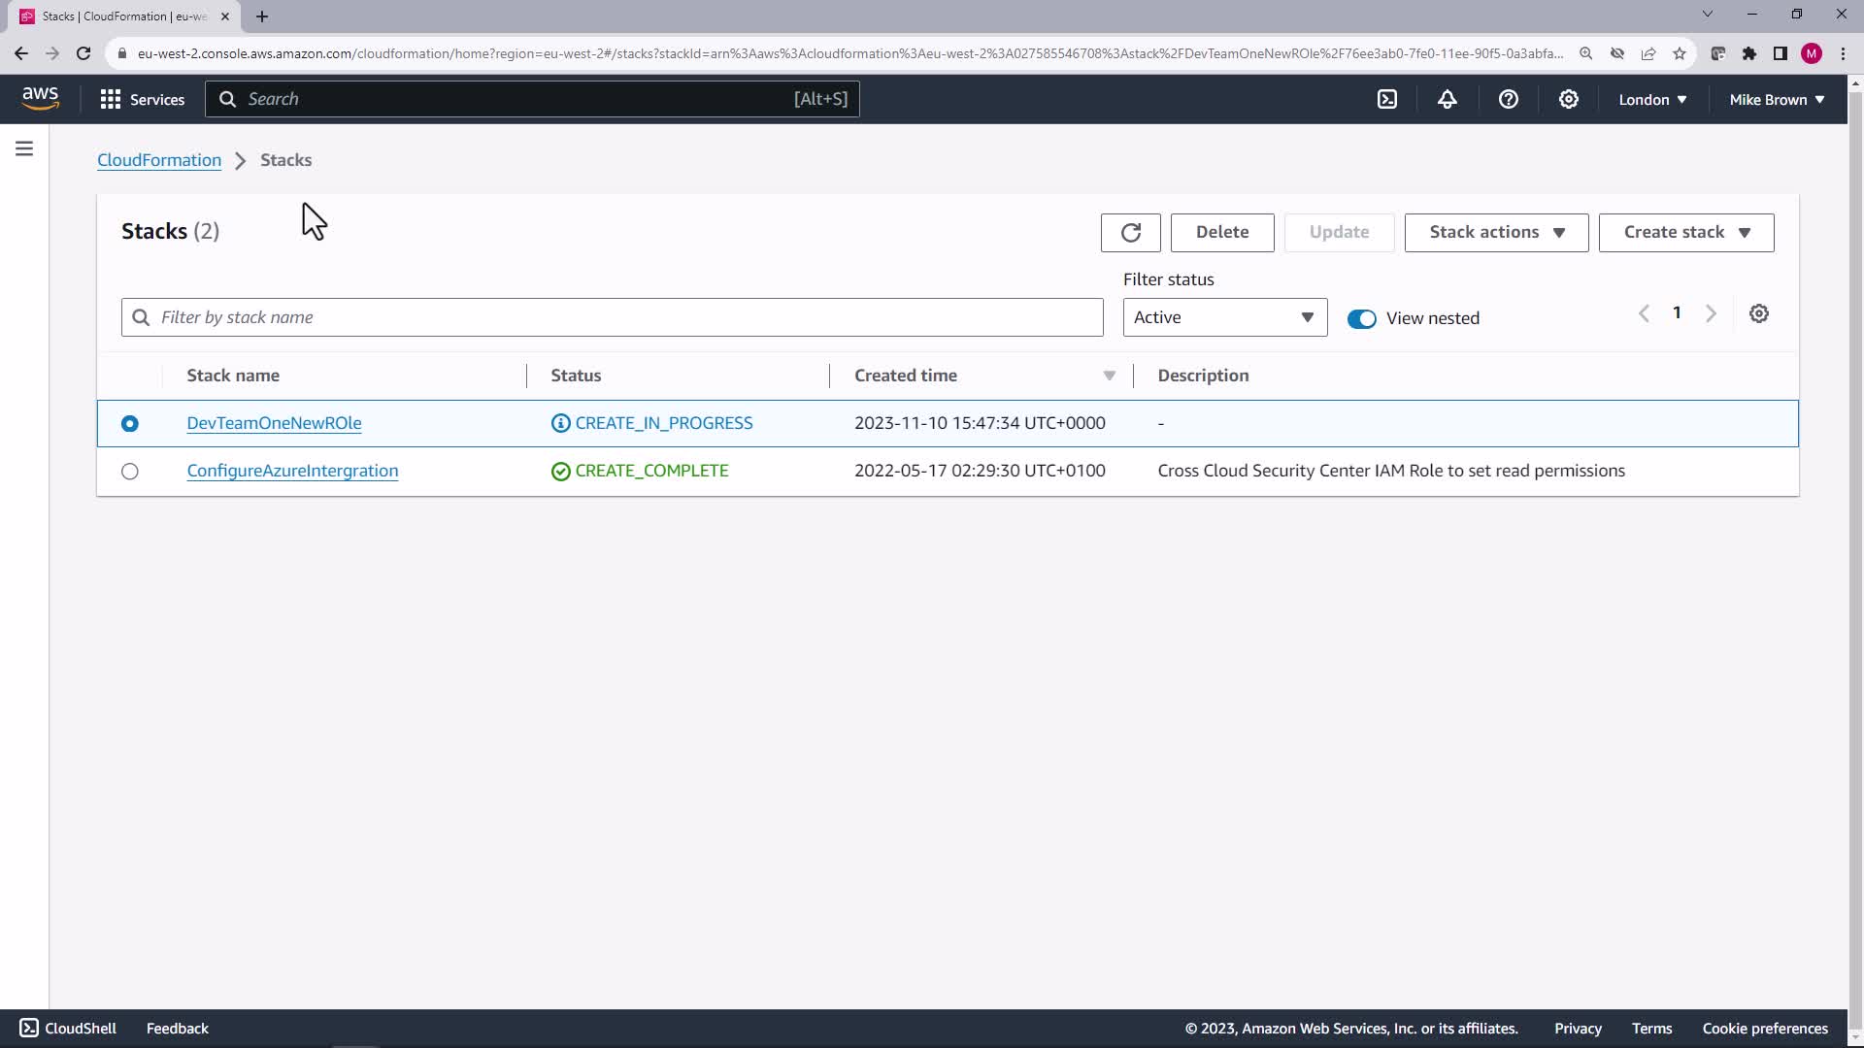
Task: Select the DevTeamOneNewROle radio button
Action: tap(130, 424)
